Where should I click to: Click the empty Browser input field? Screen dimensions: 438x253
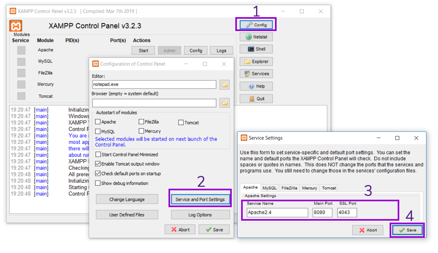(154, 103)
